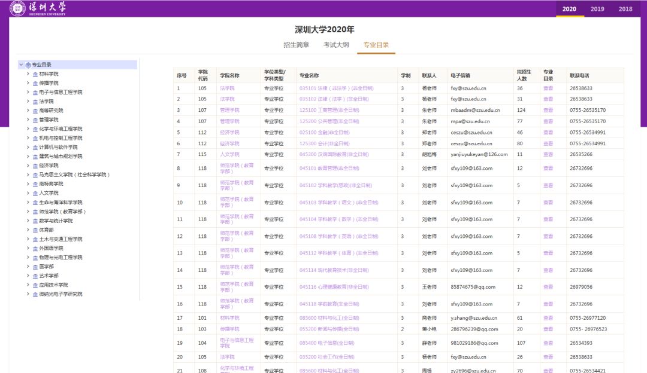The width and height of the screenshot is (647, 373).
Task: Click building icon next to 管理学院 in tree
Action: tap(35, 120)
